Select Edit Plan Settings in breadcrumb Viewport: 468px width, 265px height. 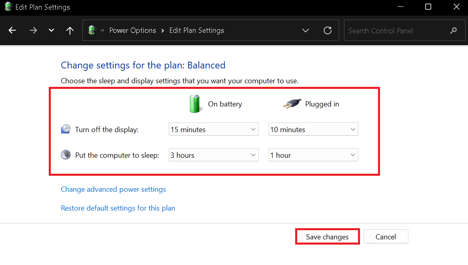tap(196, 30)
